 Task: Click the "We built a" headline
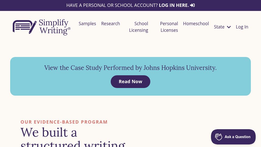(x=49, y=133)
